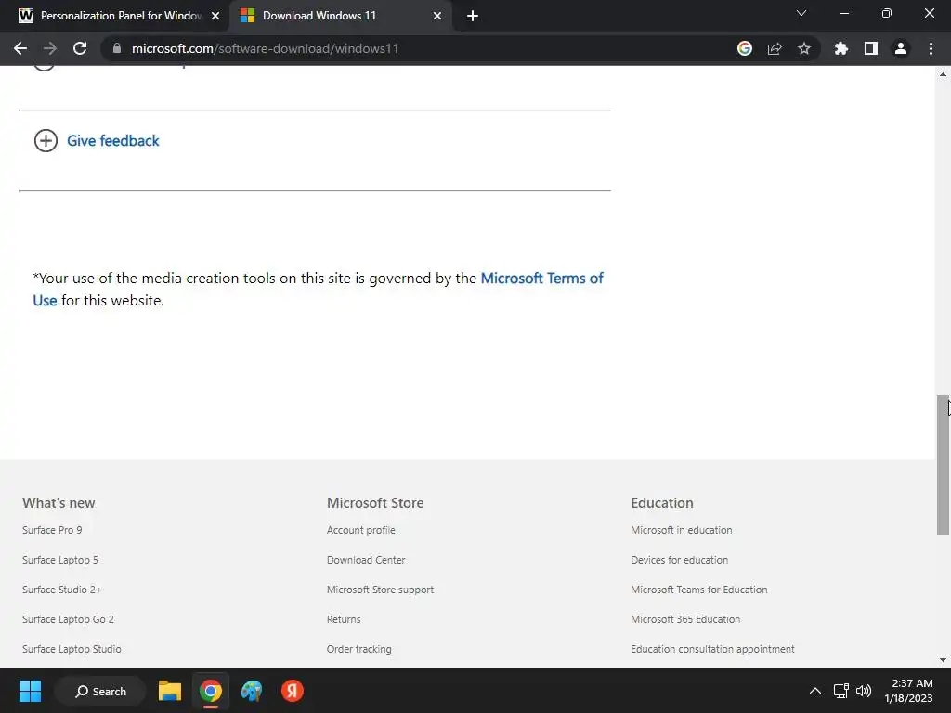
Task: Click the What's new footer heading
Action: tap(59, 502)
